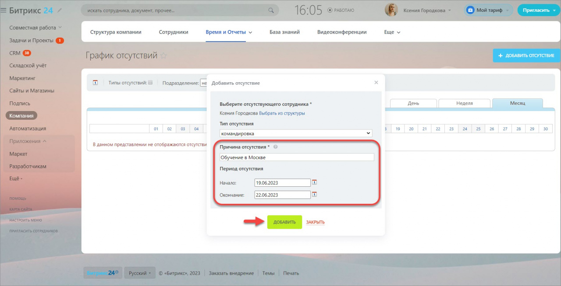Switch to the Месяц view tab
The image size is (561, 286).
(518, 103)
